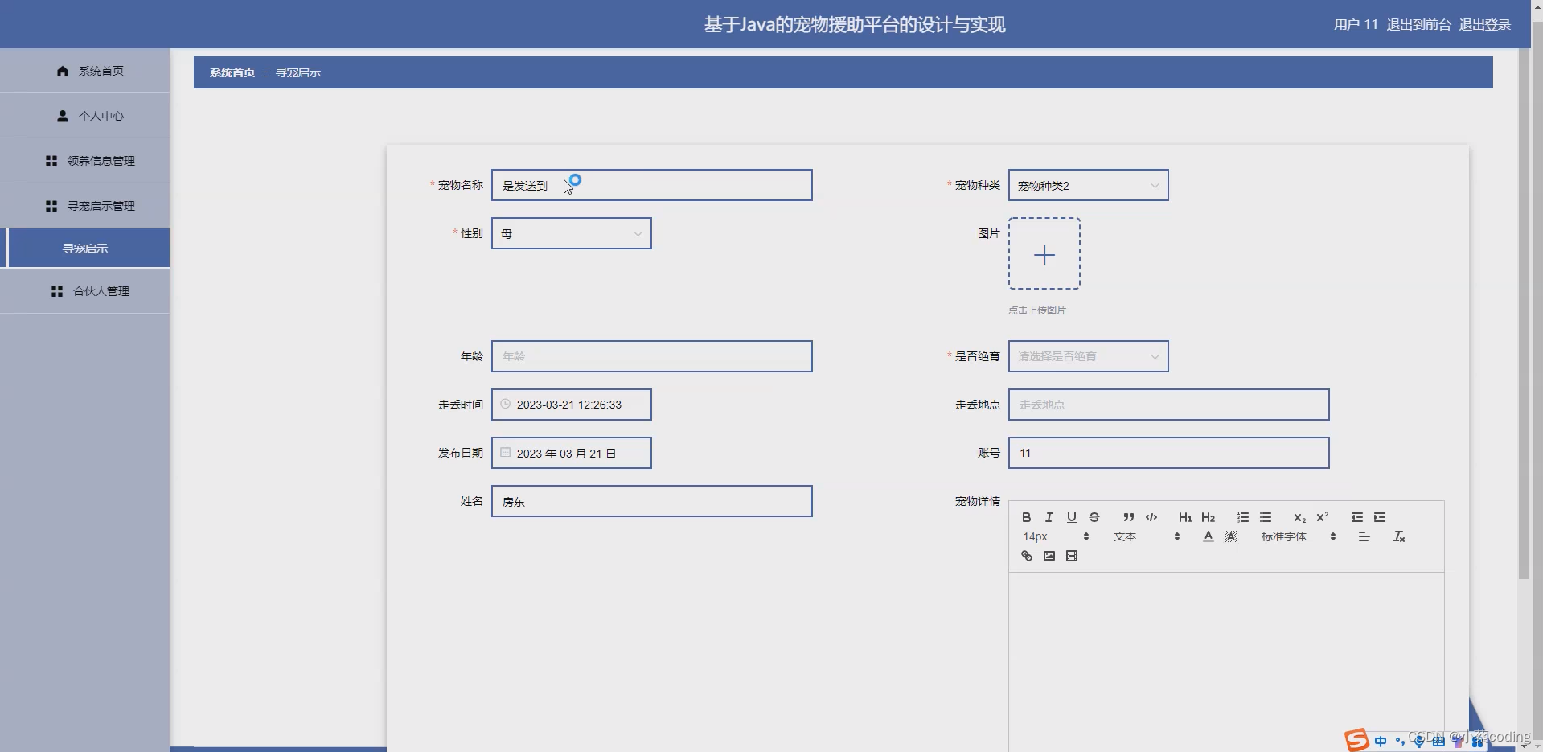The height and width of the screenshot is (752, 1543).
Task: Go to 系统首页 in sidebar
Action: coord(84,71)
